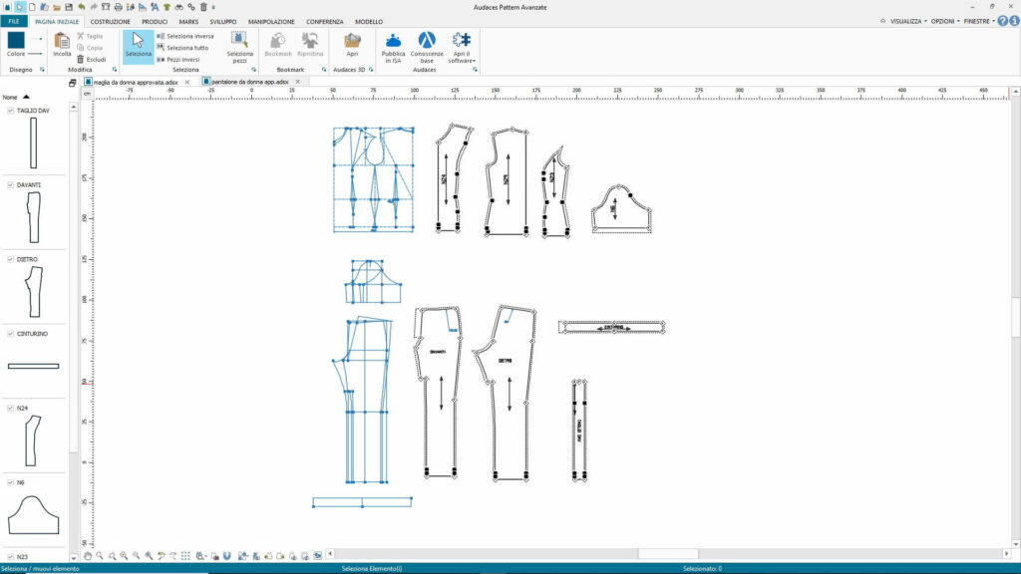Click Pezzi inversi option
Screen dimensions: 1021x574
pos(178,59)
